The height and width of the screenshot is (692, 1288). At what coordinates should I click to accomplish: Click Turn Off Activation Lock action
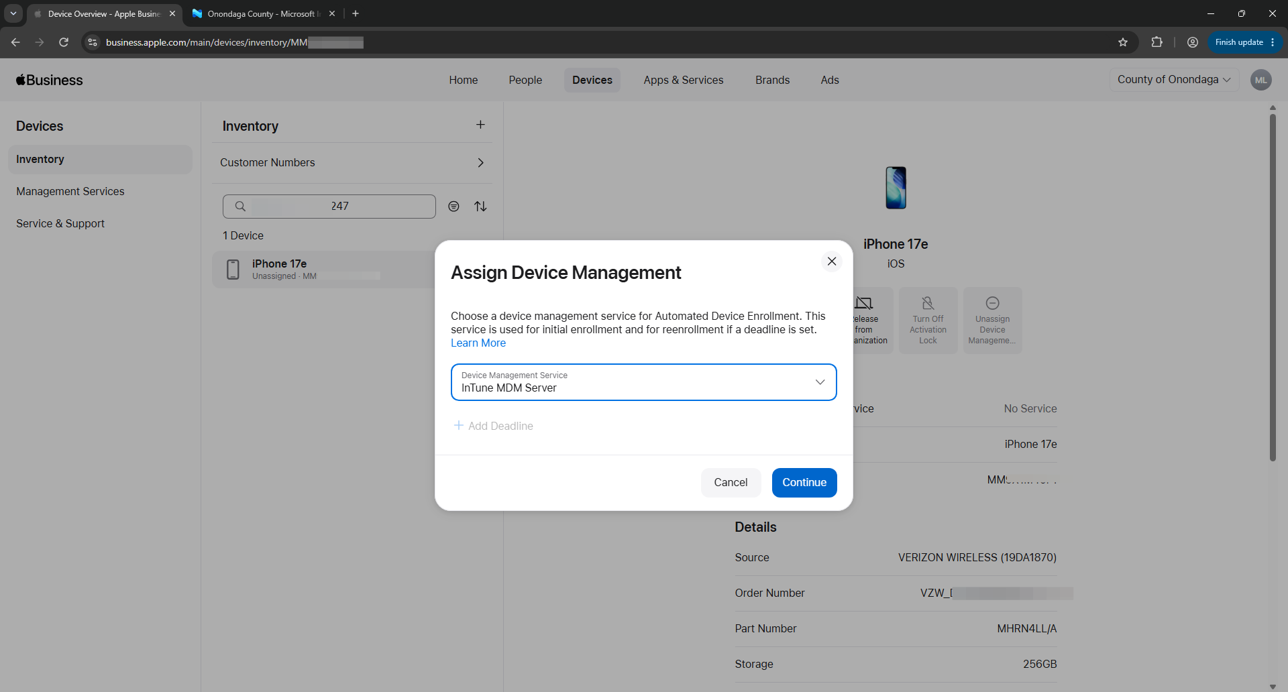tap(928, 321)
